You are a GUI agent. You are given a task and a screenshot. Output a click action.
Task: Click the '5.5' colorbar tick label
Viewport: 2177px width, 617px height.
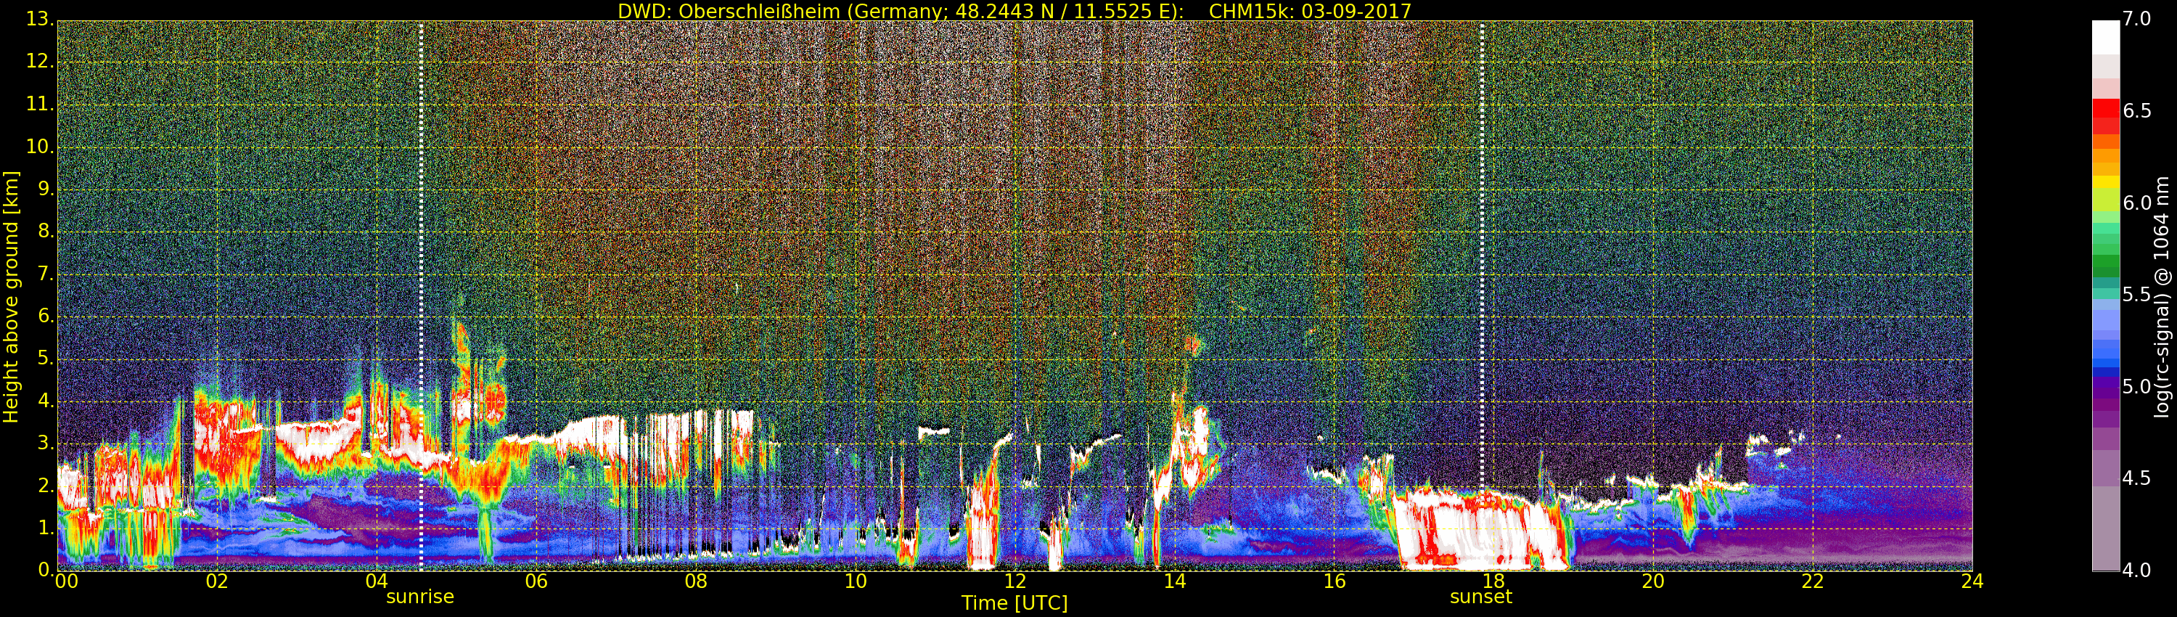(x=2137, y=294)
